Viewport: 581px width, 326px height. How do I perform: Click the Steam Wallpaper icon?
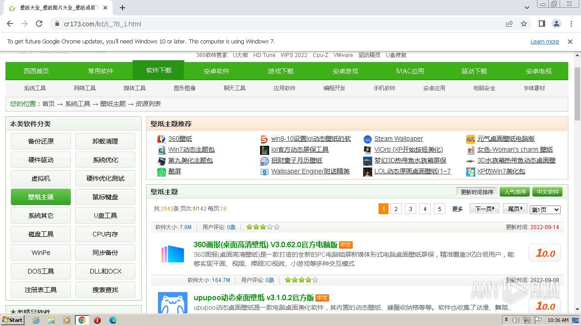[367, 139]
